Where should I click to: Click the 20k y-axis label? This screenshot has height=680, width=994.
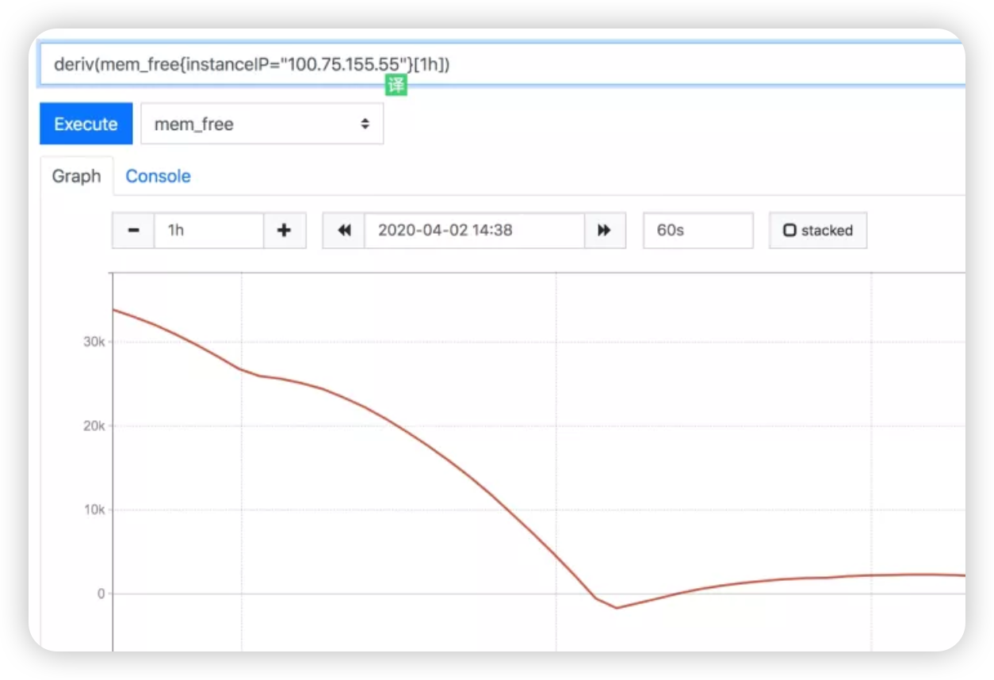(95, 426)
